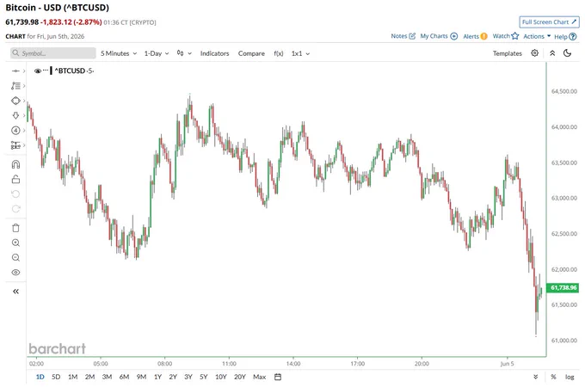Click the Symbol search field
The height and width of the screenshot is (387, 585).
click(x=53, y=53)
